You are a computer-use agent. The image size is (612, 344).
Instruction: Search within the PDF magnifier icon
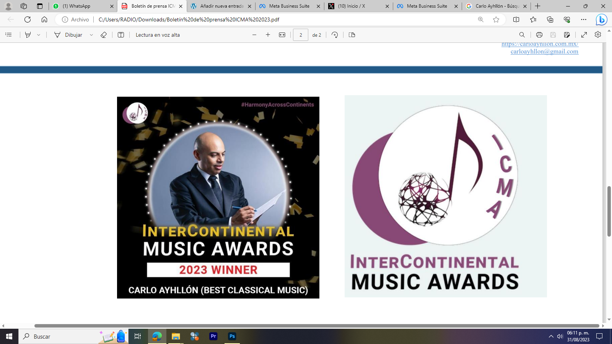click(522, 35)
